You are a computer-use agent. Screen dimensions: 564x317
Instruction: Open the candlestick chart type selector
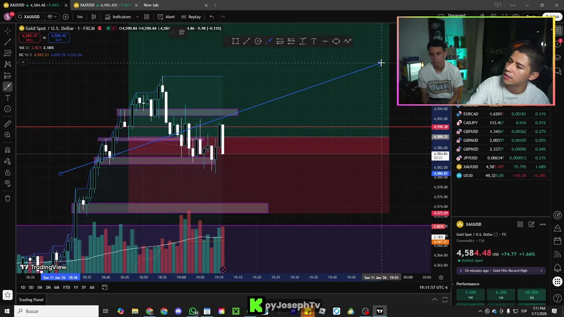coord(94,17)
